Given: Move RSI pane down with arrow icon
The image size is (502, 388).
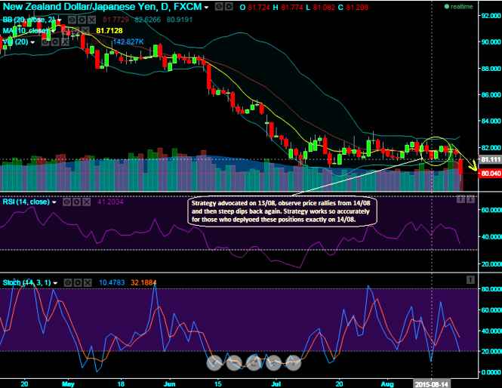Looking at the screenshot, I should click(470, 199).
